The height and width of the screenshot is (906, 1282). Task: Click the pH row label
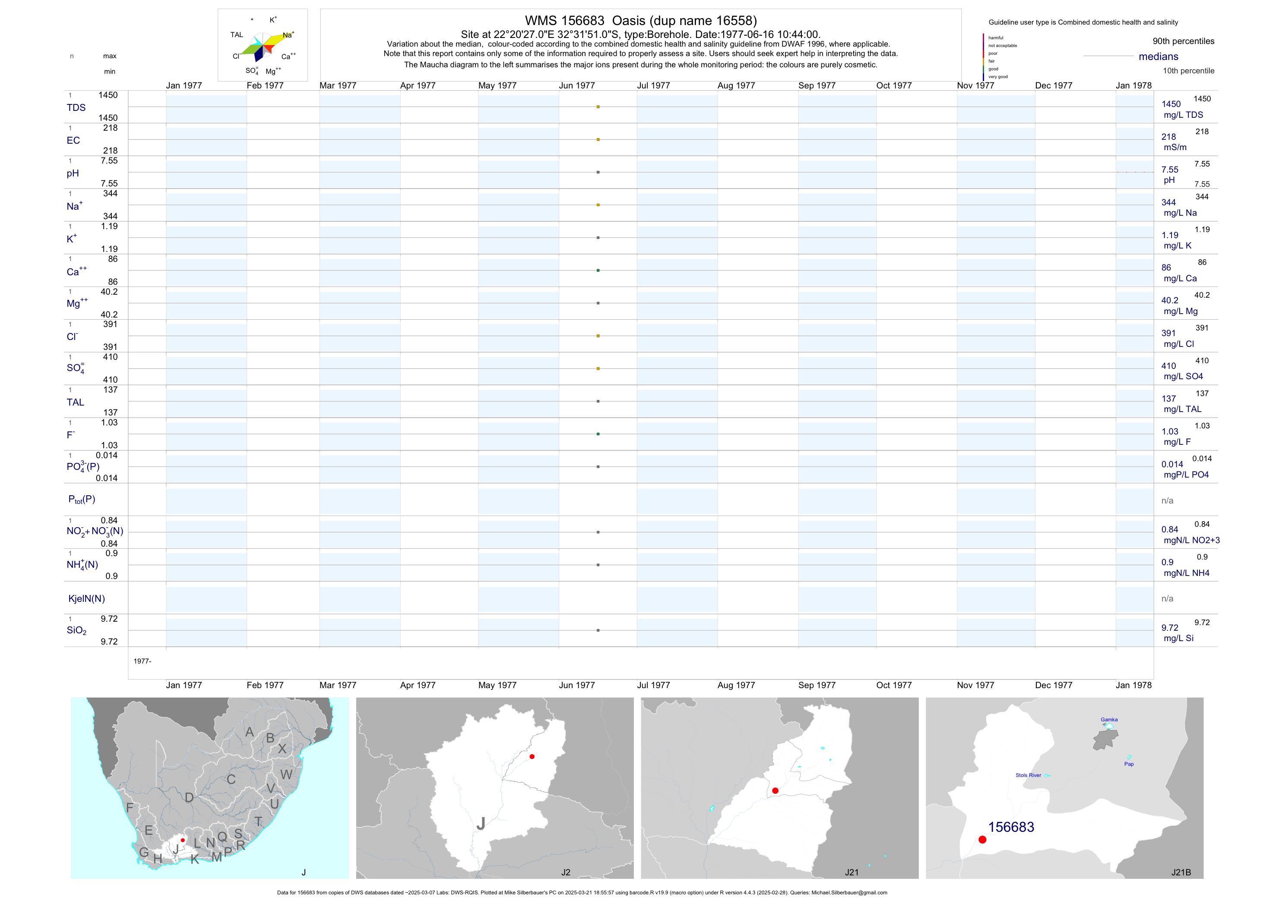(73, 173)
